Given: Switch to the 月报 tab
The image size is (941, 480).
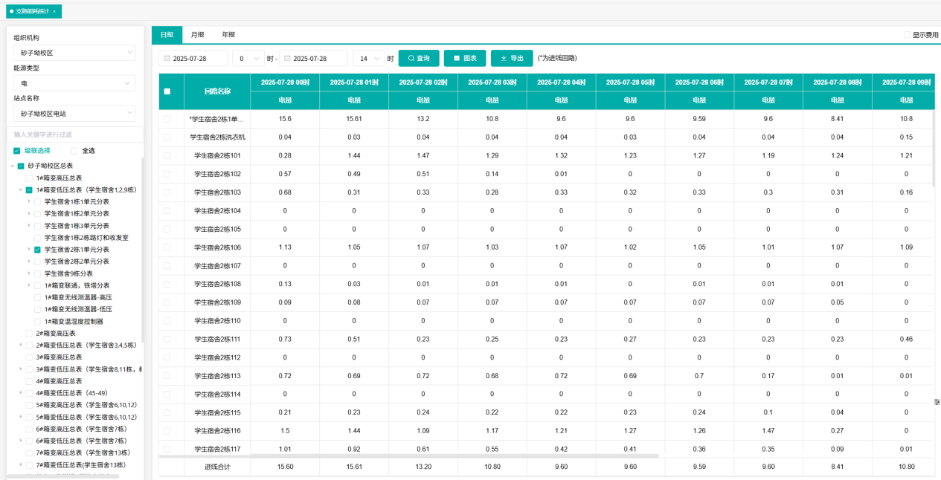Looking at the screenshot, I should [x=197, y=35].
